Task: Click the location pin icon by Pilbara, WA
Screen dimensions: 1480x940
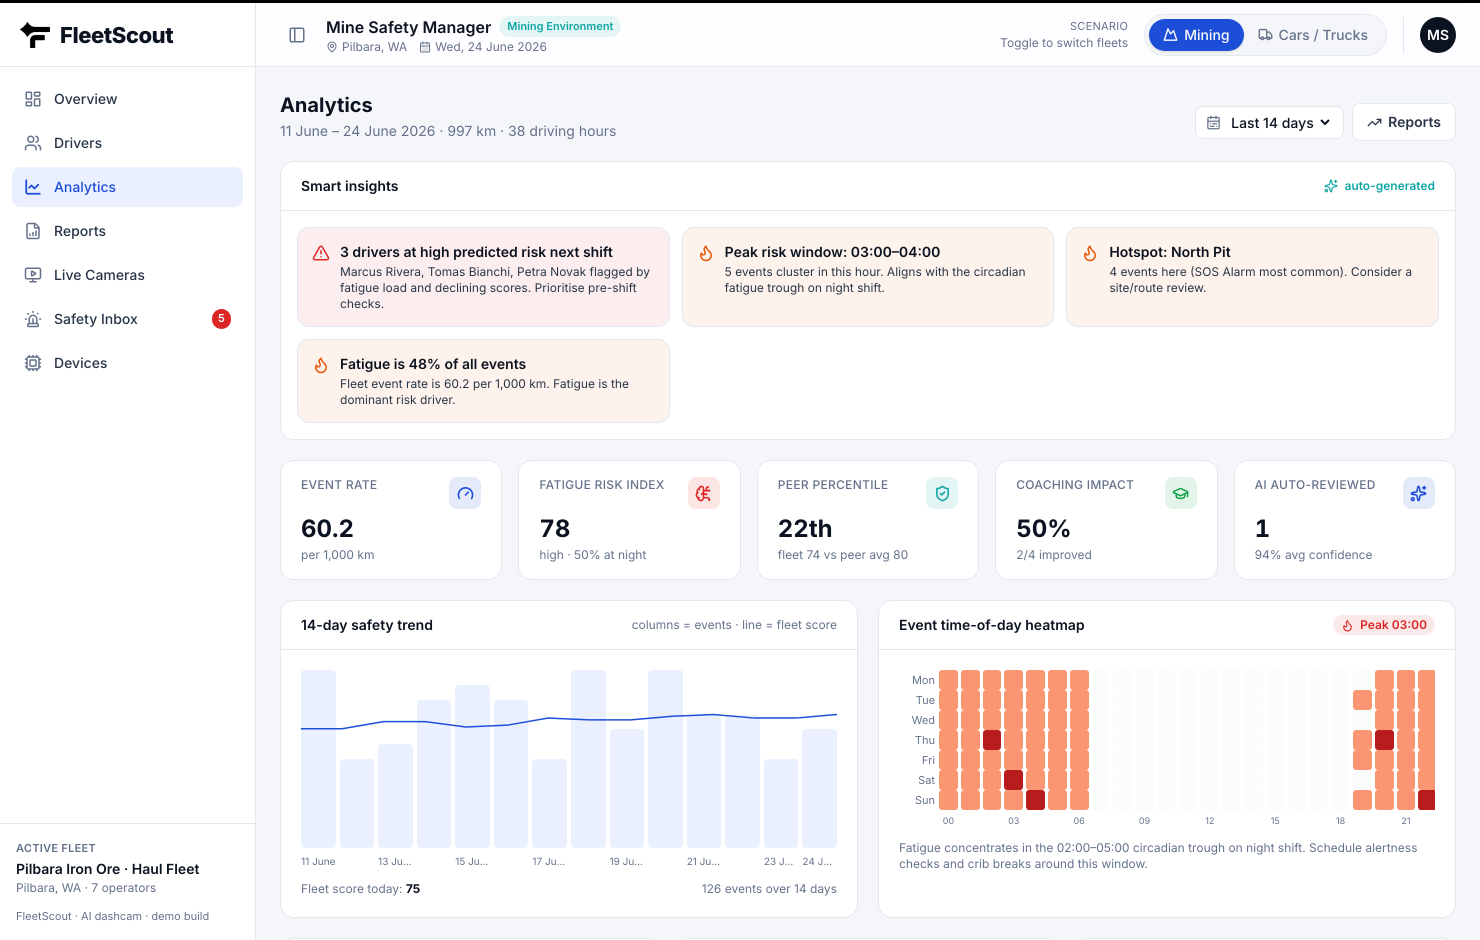Action: [332, 47]
